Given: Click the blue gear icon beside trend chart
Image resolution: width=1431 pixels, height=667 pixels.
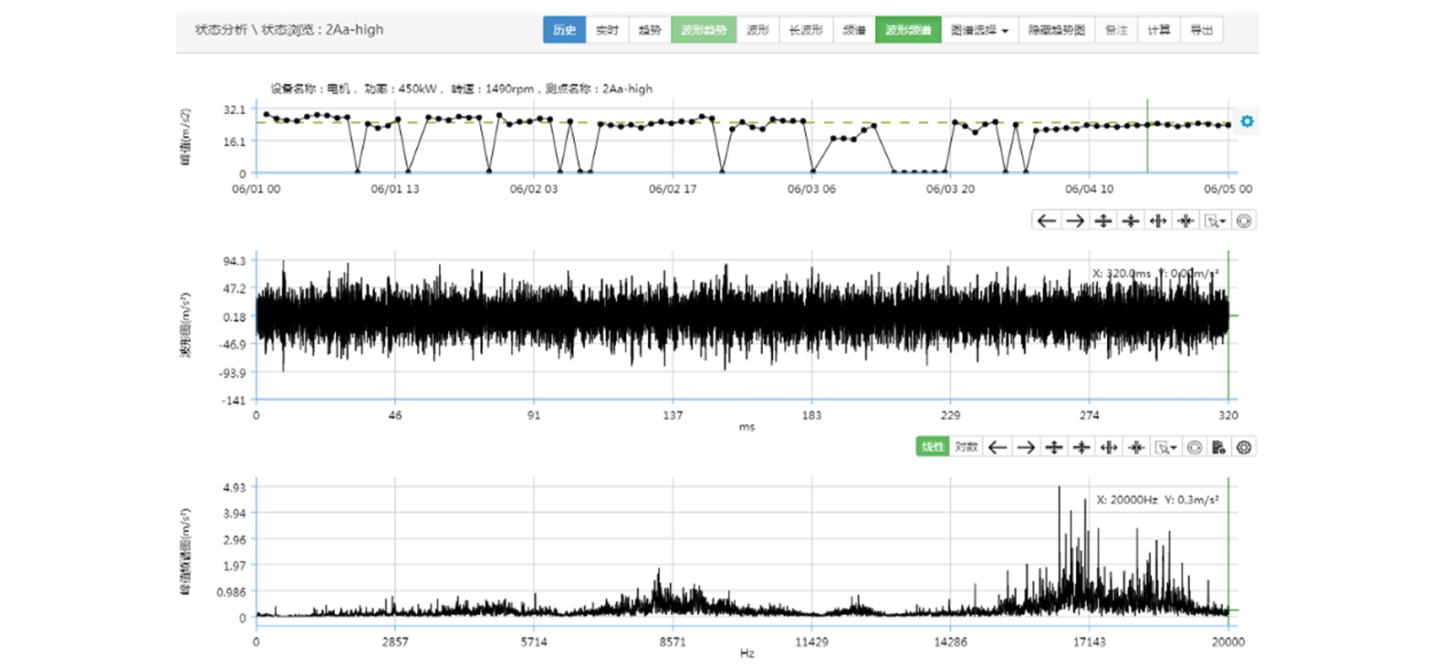Looking at the screenshot, I should [1247, 121].
